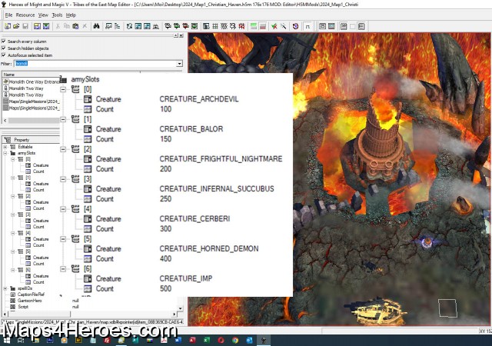This screenshot has height=346, width=492.
Task: Click the Open folder toolbar icon
Action: click(x=16, y=26)
